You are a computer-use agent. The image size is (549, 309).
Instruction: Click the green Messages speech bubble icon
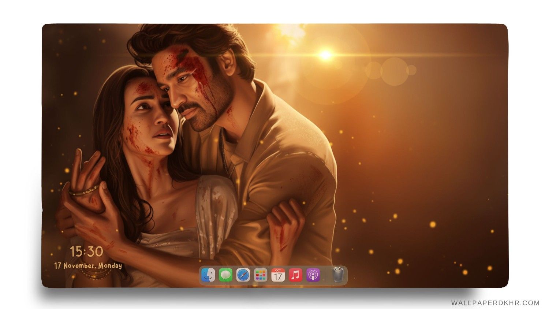pyautogui.click(x=225, y=275)
